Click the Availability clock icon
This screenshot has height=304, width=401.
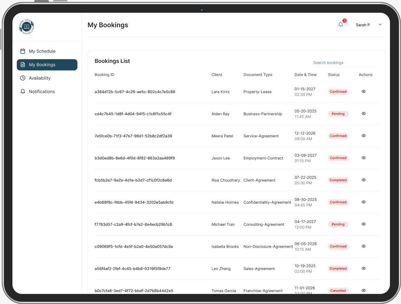tap(23, 78)
